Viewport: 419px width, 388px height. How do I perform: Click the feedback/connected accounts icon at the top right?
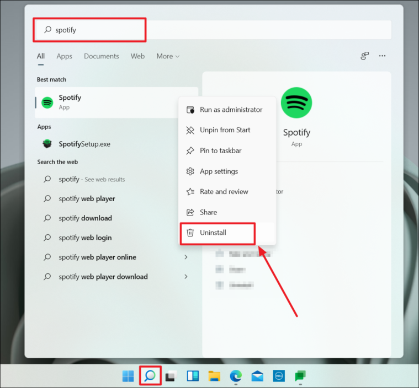[x=364, y=56]
